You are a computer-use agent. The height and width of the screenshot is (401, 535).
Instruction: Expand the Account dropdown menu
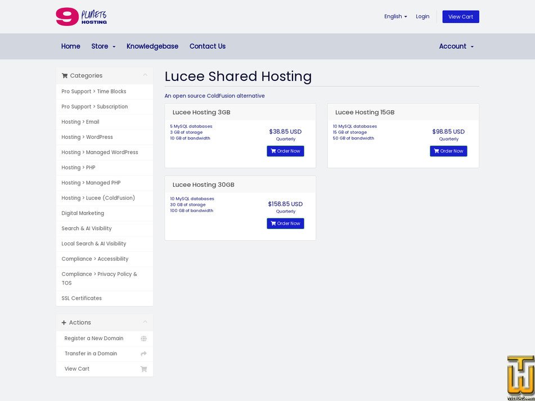(456, 46)
